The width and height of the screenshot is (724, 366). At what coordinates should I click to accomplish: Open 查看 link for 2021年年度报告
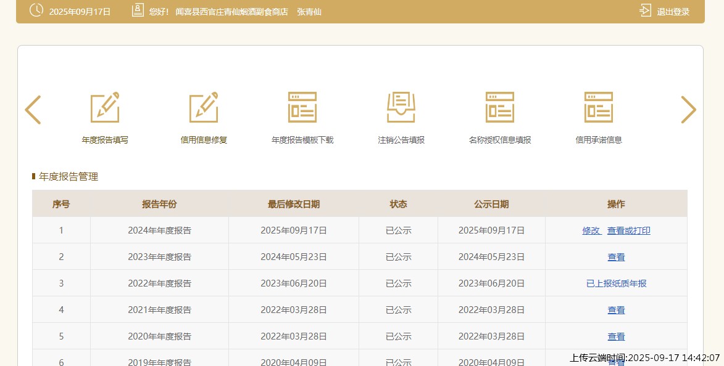coord(617,310)
